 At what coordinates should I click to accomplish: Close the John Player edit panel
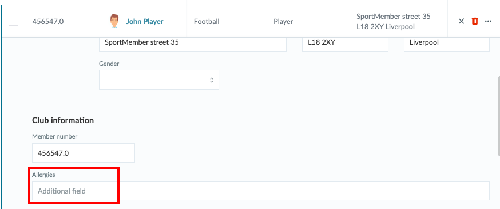[x=461, y=21]
